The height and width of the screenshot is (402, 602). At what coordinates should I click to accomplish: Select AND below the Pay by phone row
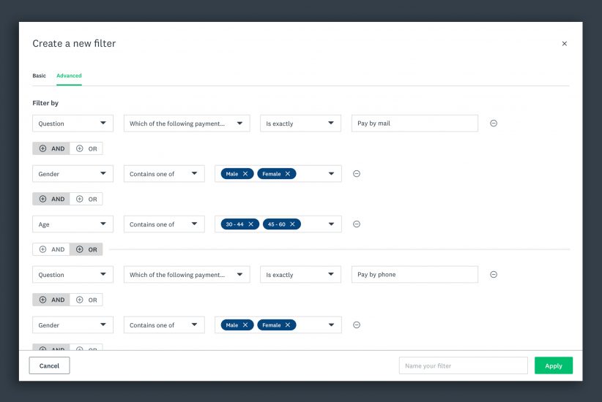(x=51, y=300)
